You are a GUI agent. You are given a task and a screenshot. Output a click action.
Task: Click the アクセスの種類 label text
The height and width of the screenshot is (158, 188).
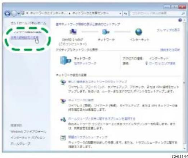133,59
